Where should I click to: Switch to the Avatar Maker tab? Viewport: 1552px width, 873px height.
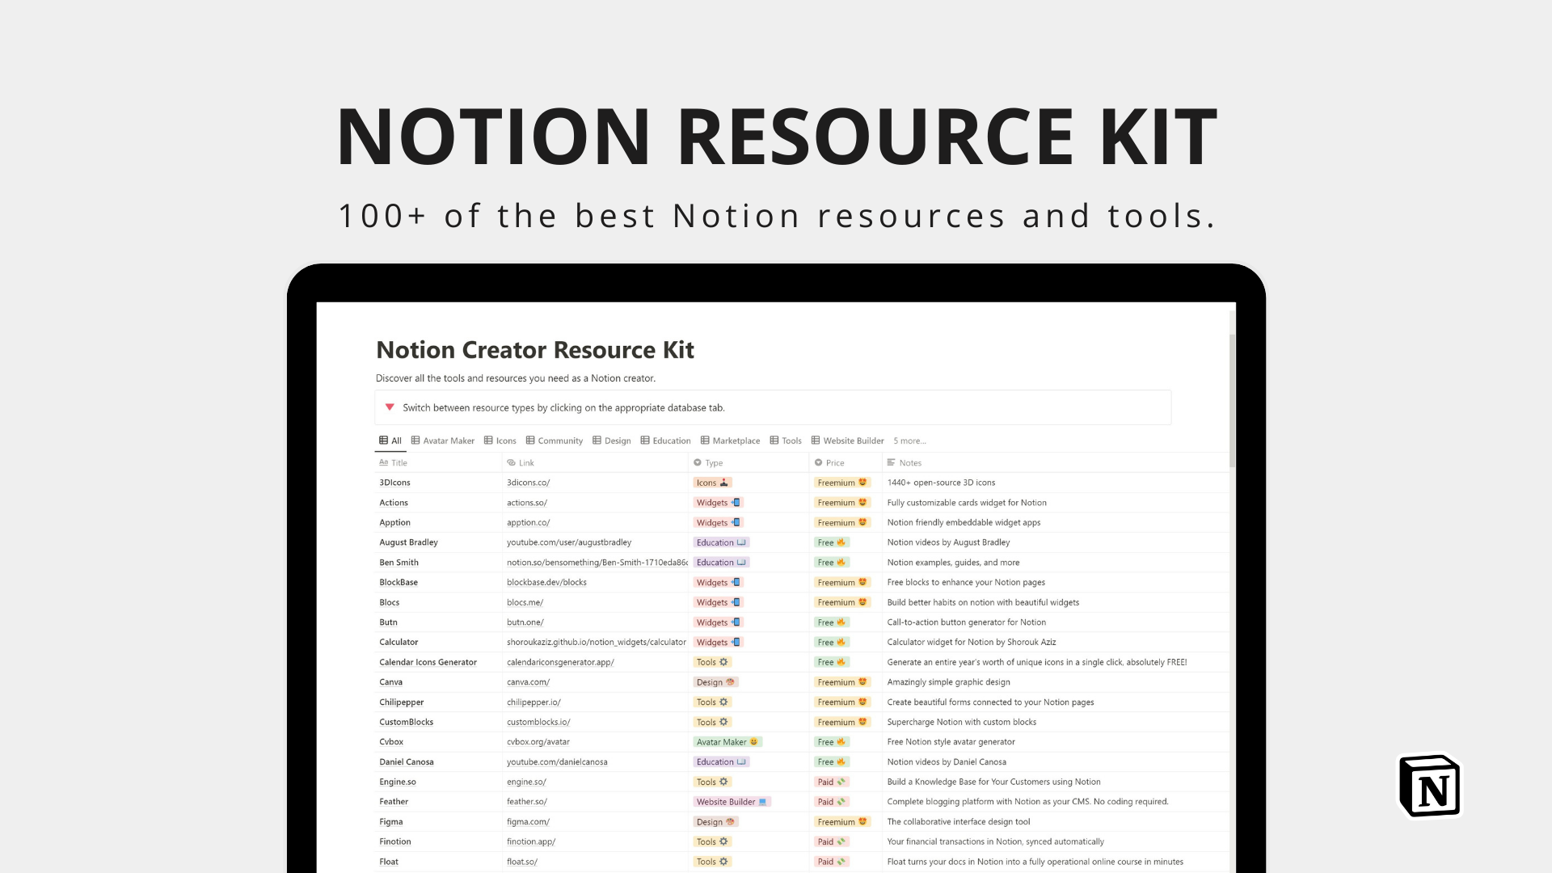tap(442, 441)
